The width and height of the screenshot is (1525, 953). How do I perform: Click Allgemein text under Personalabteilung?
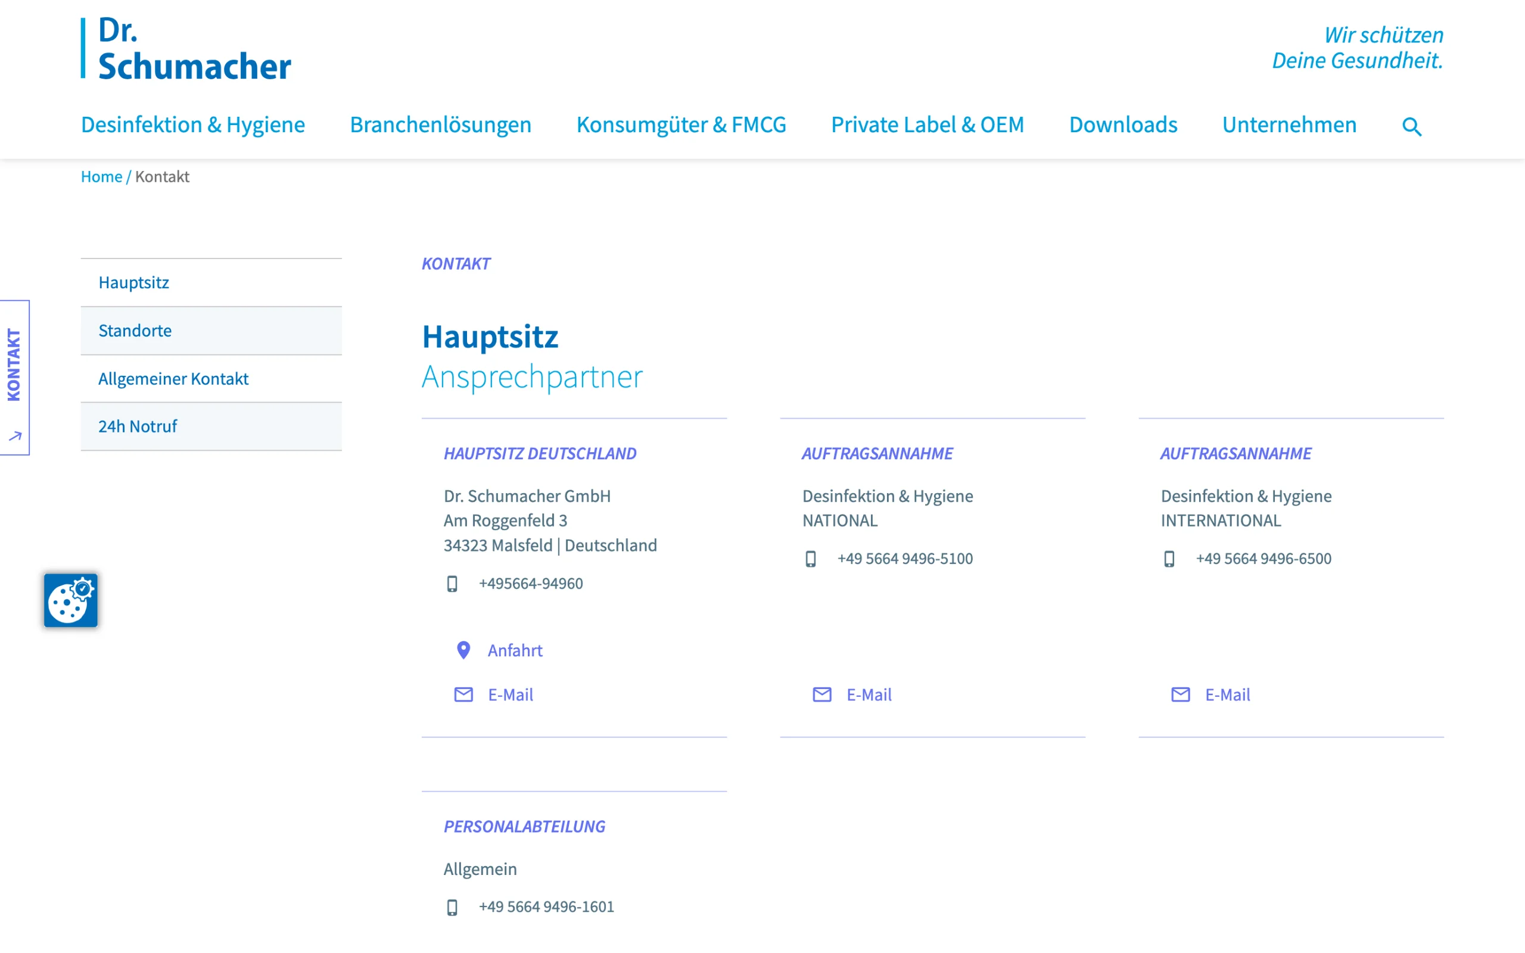pos(480,869)
